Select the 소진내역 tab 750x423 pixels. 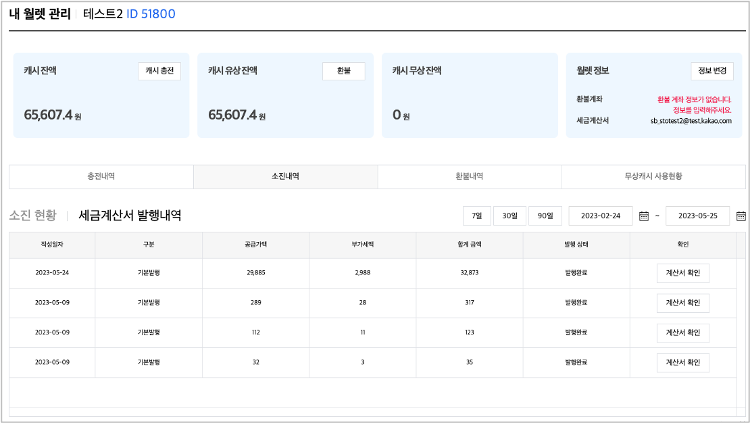[x=285, y=176]
